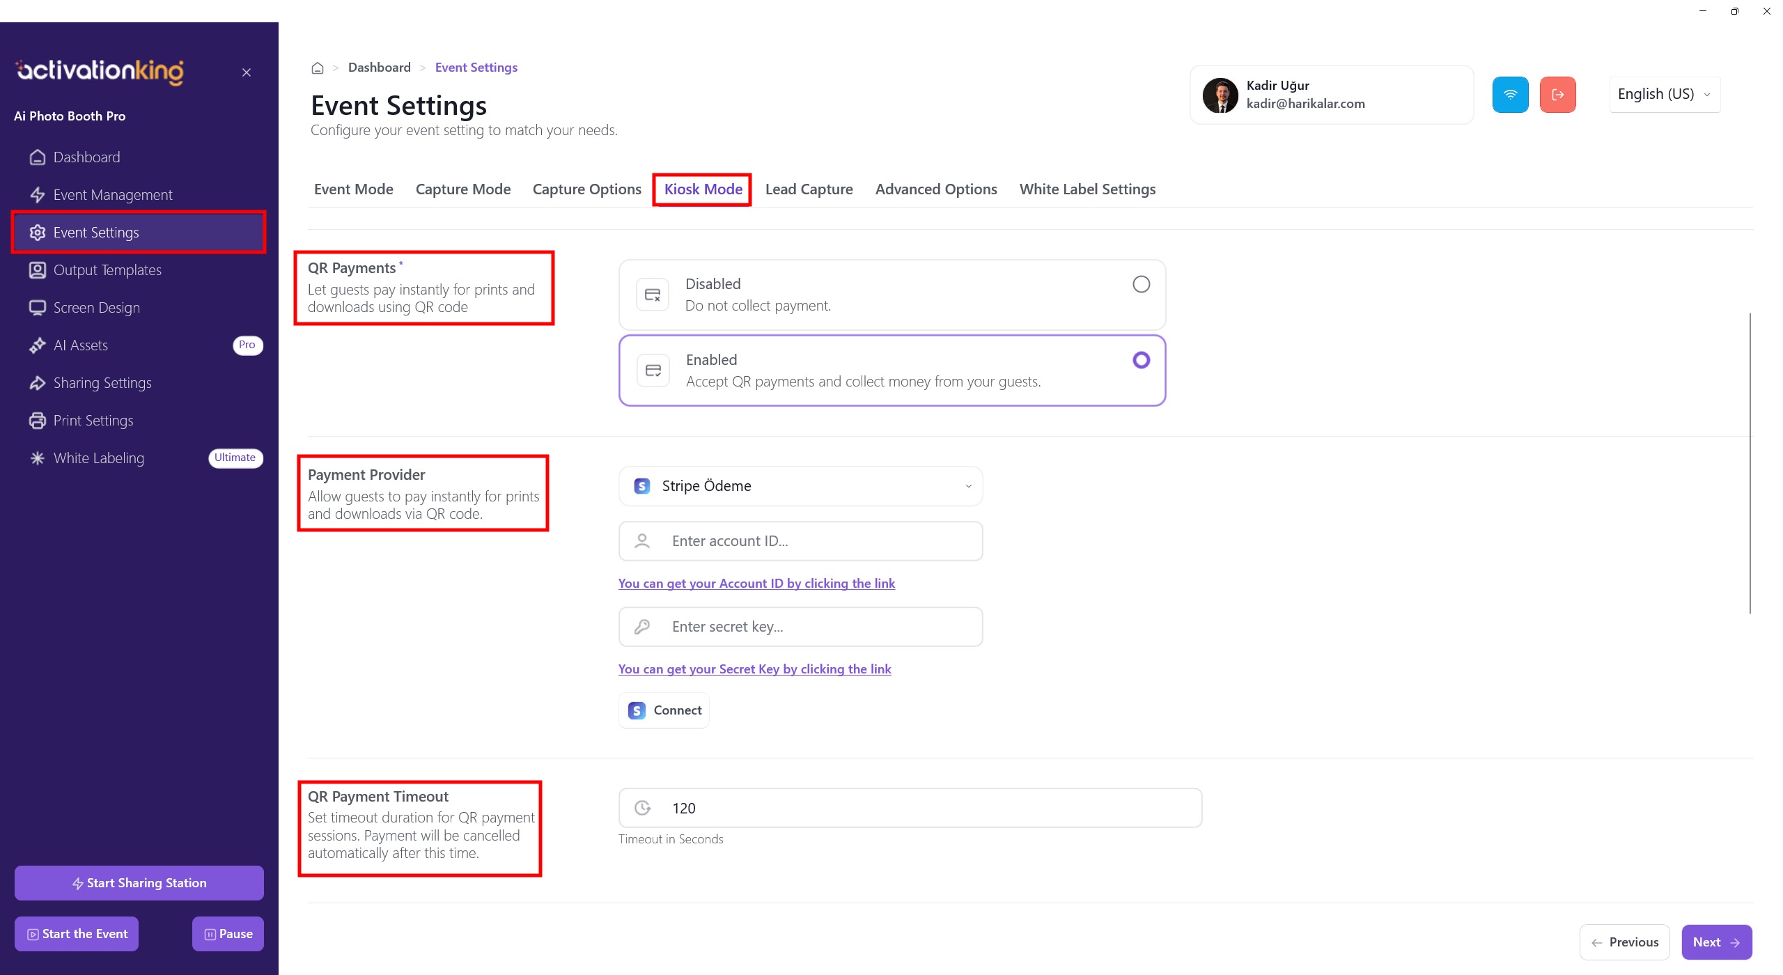Open Output Templates in sidebar
This screenshot has width=1783, height=975.
point(107,270)
